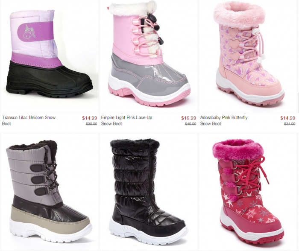The image size is (299, 251).
Task: Click the crossed-out $30.00 original price
Action: tap(91, 124)
